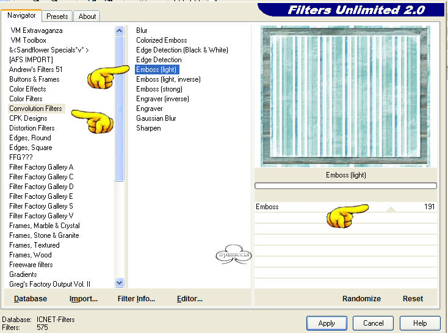Select Buttons & Frames category
448x333 pixels.
(34, 79)
